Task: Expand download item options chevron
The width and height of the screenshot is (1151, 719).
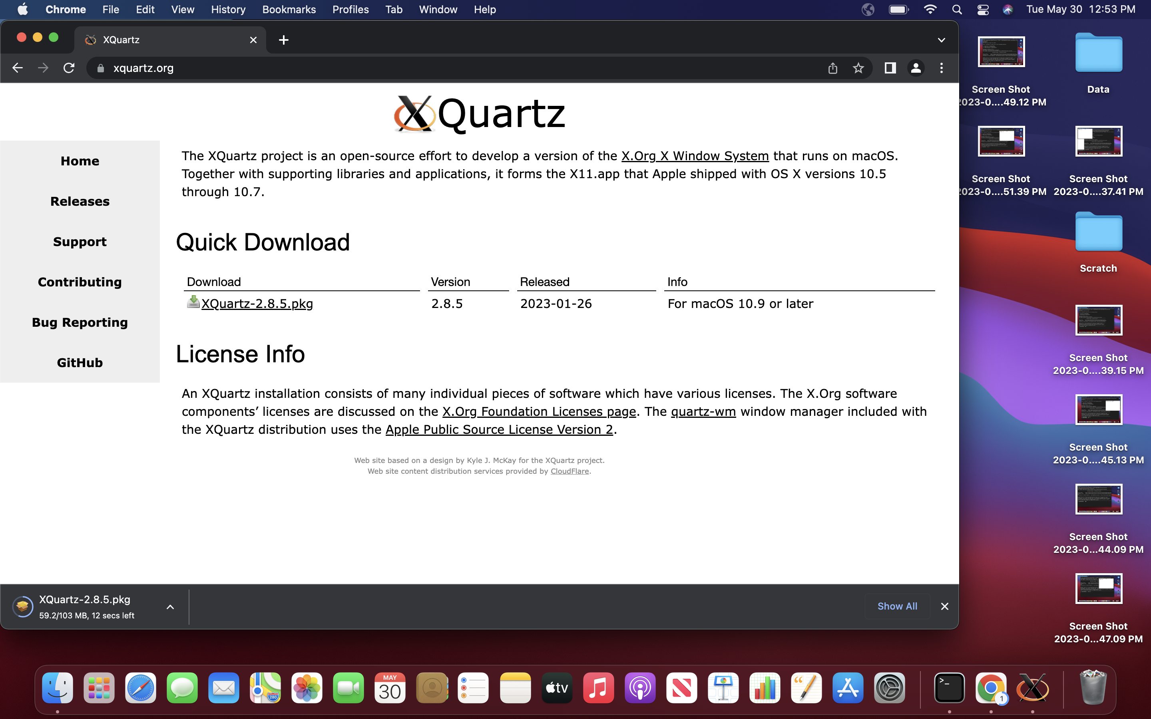Action: click(x=170, y=607)
